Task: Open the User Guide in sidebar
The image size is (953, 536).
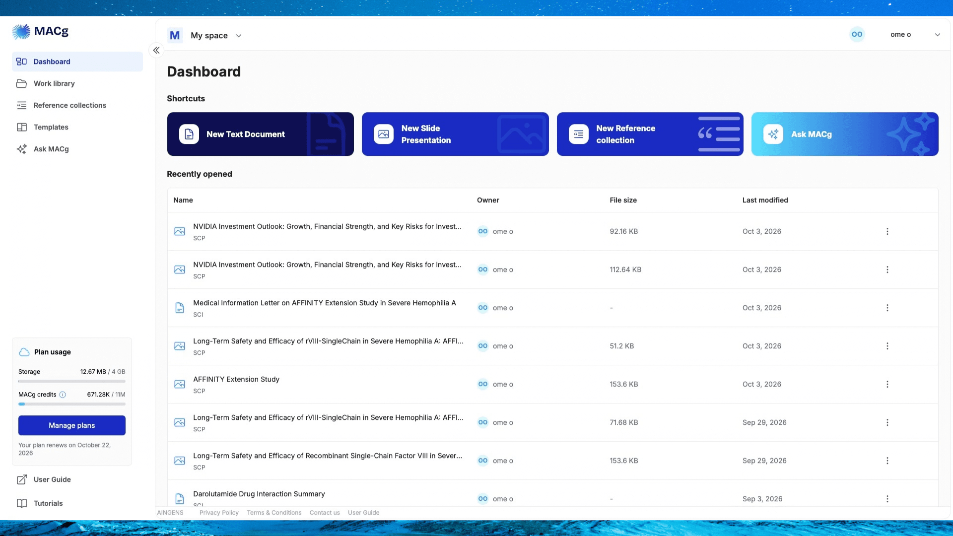Action: [52, 479]
